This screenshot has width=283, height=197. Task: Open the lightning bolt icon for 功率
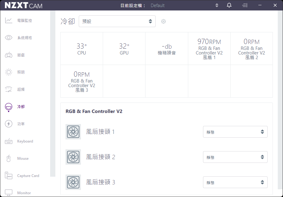pyautogui.click(x=9, y=124)
